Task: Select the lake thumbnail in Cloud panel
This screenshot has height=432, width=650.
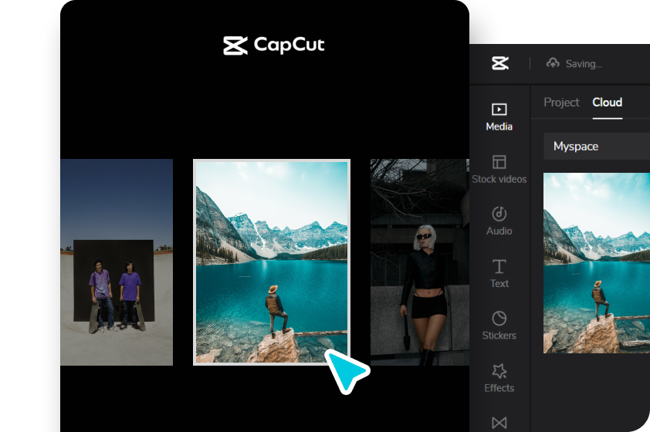Action: click(597, 263)
